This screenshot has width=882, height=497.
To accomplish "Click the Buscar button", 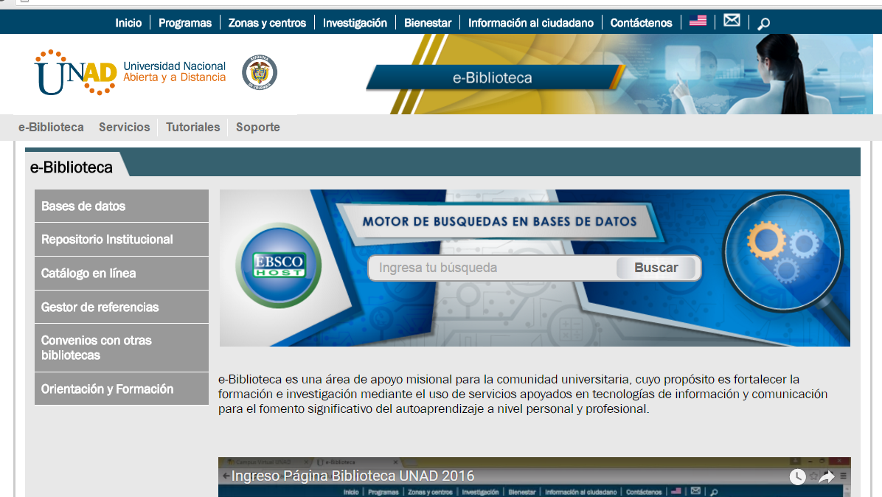I will tap(657, 268).
